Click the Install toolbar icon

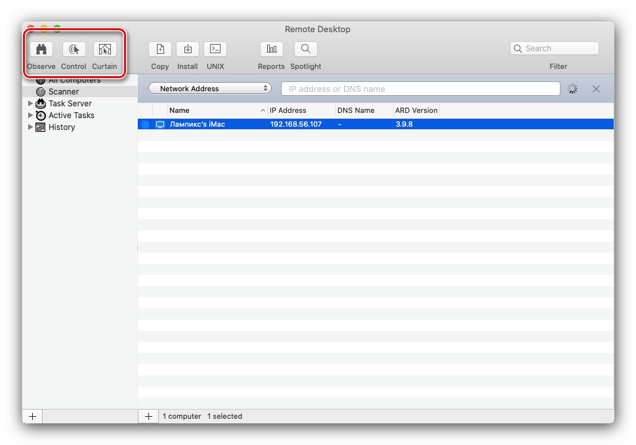[x=188, y=49]
